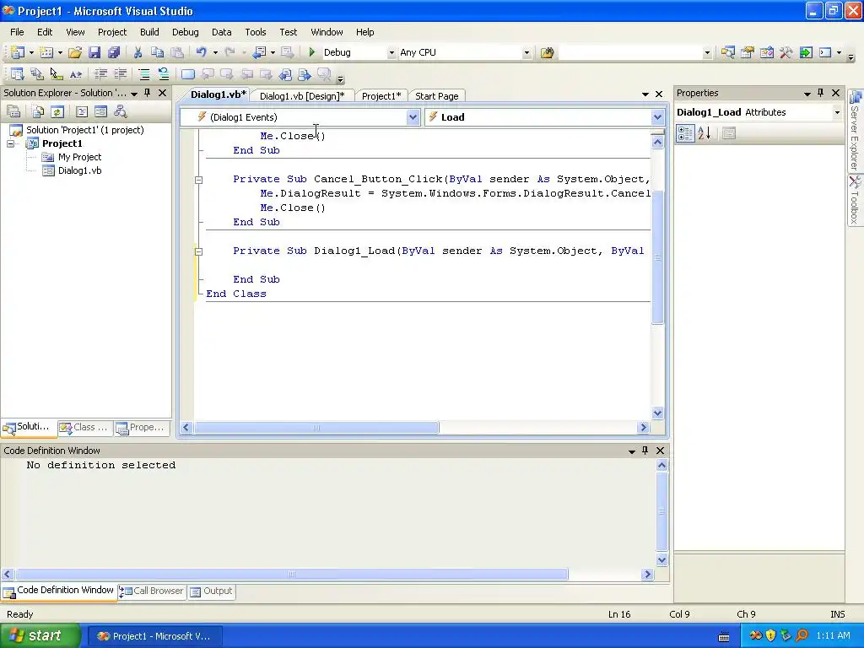Click View Designer icon in Solution Explorer

point(100,112)
